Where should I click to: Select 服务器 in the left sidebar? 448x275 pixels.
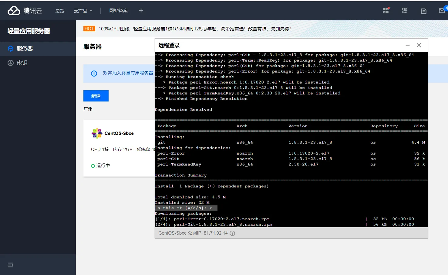[25, 49]
